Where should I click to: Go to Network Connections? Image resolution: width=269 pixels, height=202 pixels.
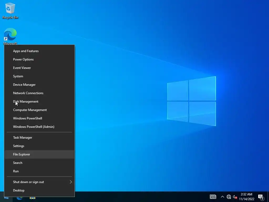(39, 93)
